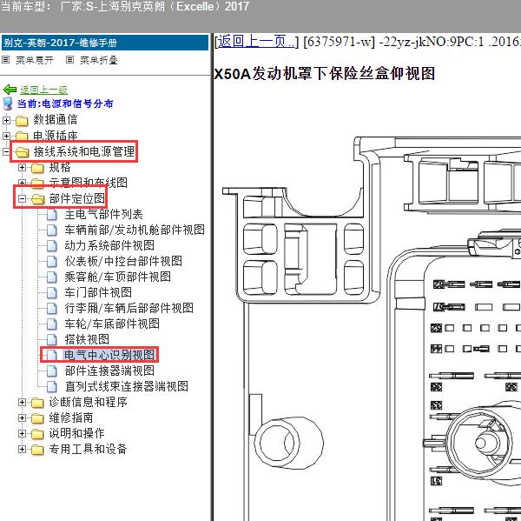
Task: Click the 别克-英朗-2017-维修手册 title bar
Action: (105, 43)
